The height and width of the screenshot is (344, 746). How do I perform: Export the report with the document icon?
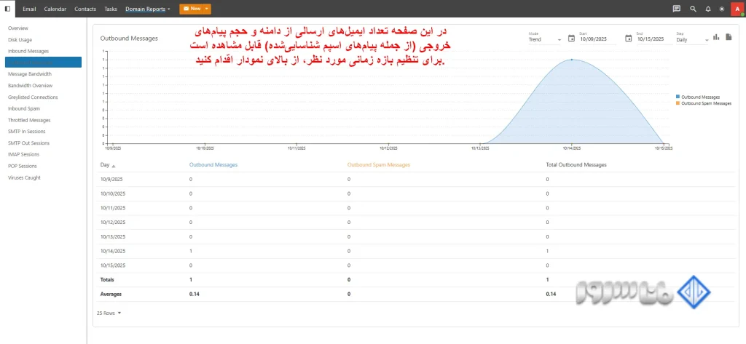(x=729, y=37)
